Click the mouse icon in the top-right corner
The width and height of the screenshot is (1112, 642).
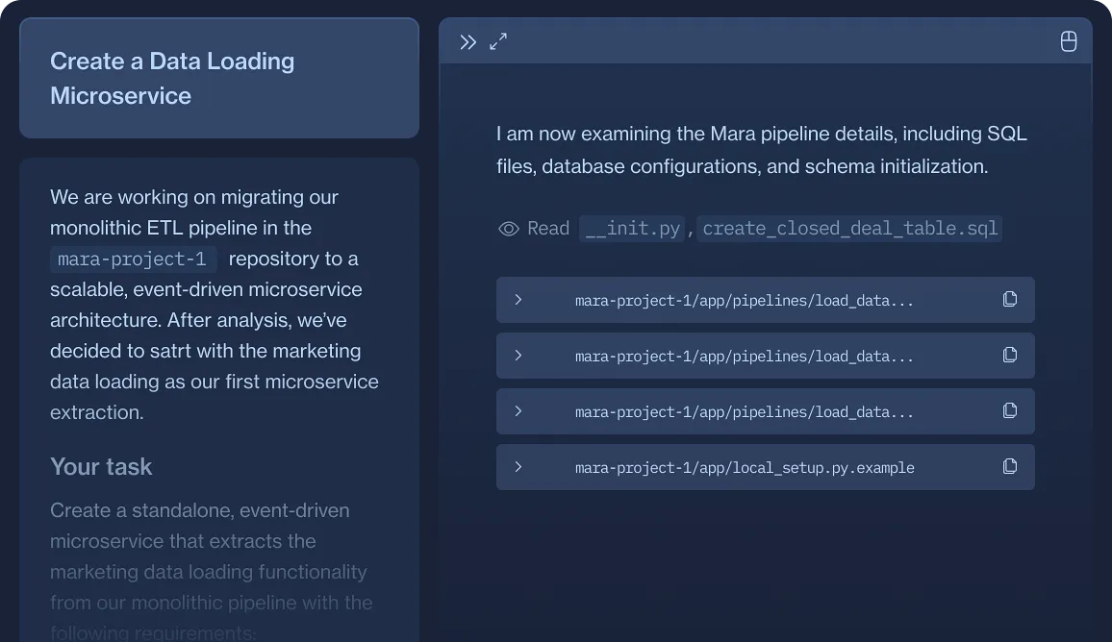click(x=1068, y=41)
